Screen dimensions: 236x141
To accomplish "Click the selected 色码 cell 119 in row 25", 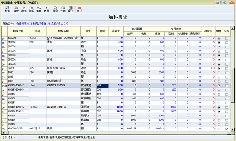I will [x=102, y=86].
